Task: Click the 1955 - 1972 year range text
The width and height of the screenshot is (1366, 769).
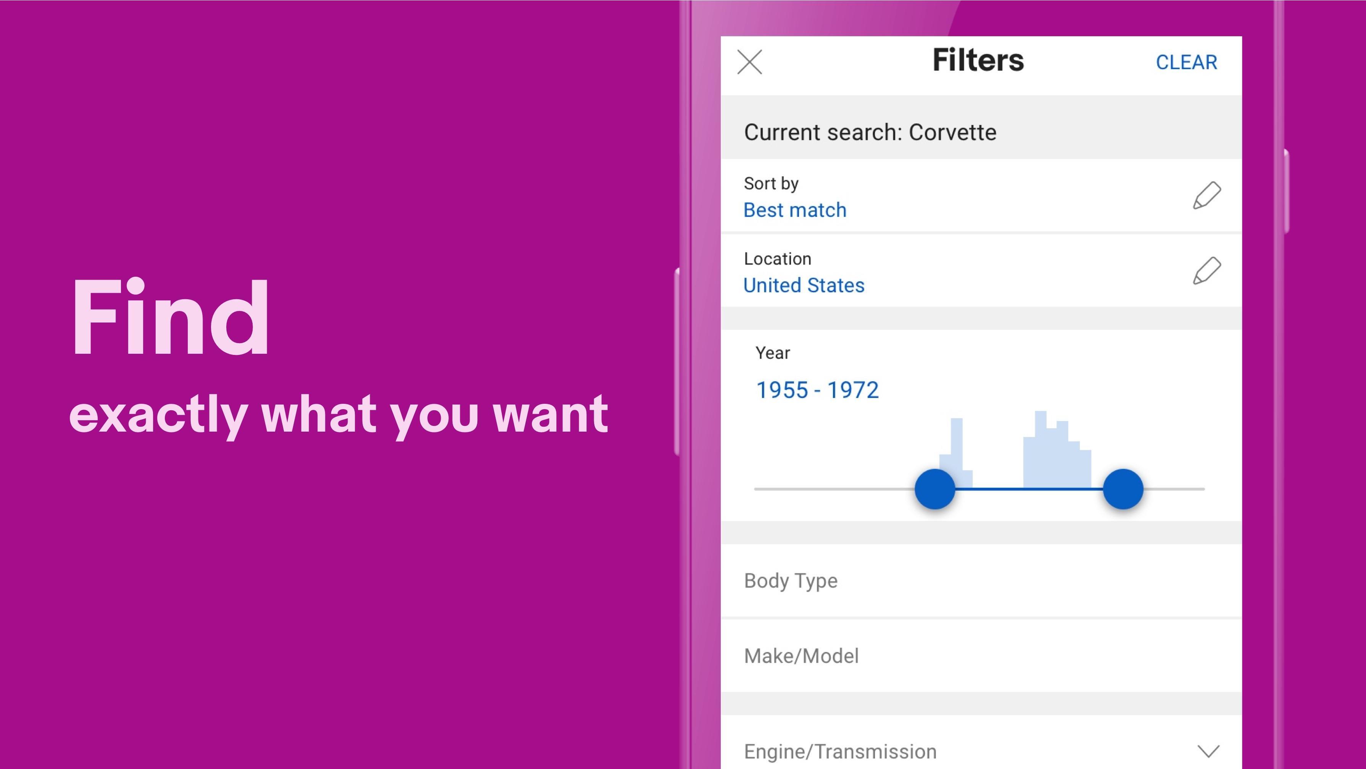Action: point(817,390)
